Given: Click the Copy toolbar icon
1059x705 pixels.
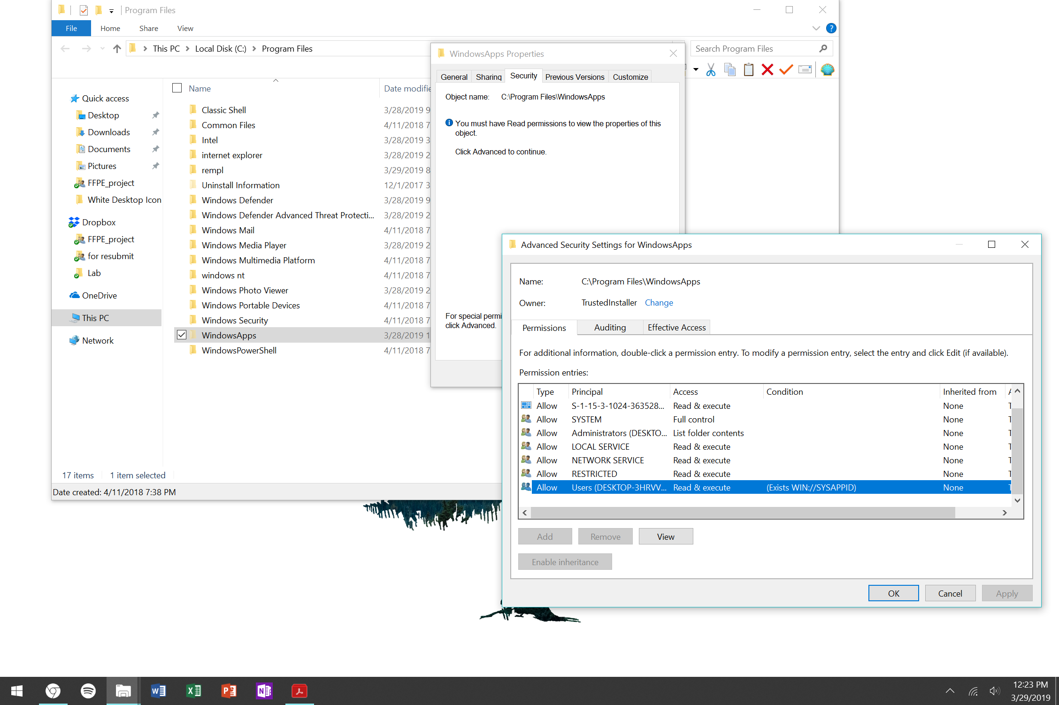Looking at the screenshot, I should point(729,70).
